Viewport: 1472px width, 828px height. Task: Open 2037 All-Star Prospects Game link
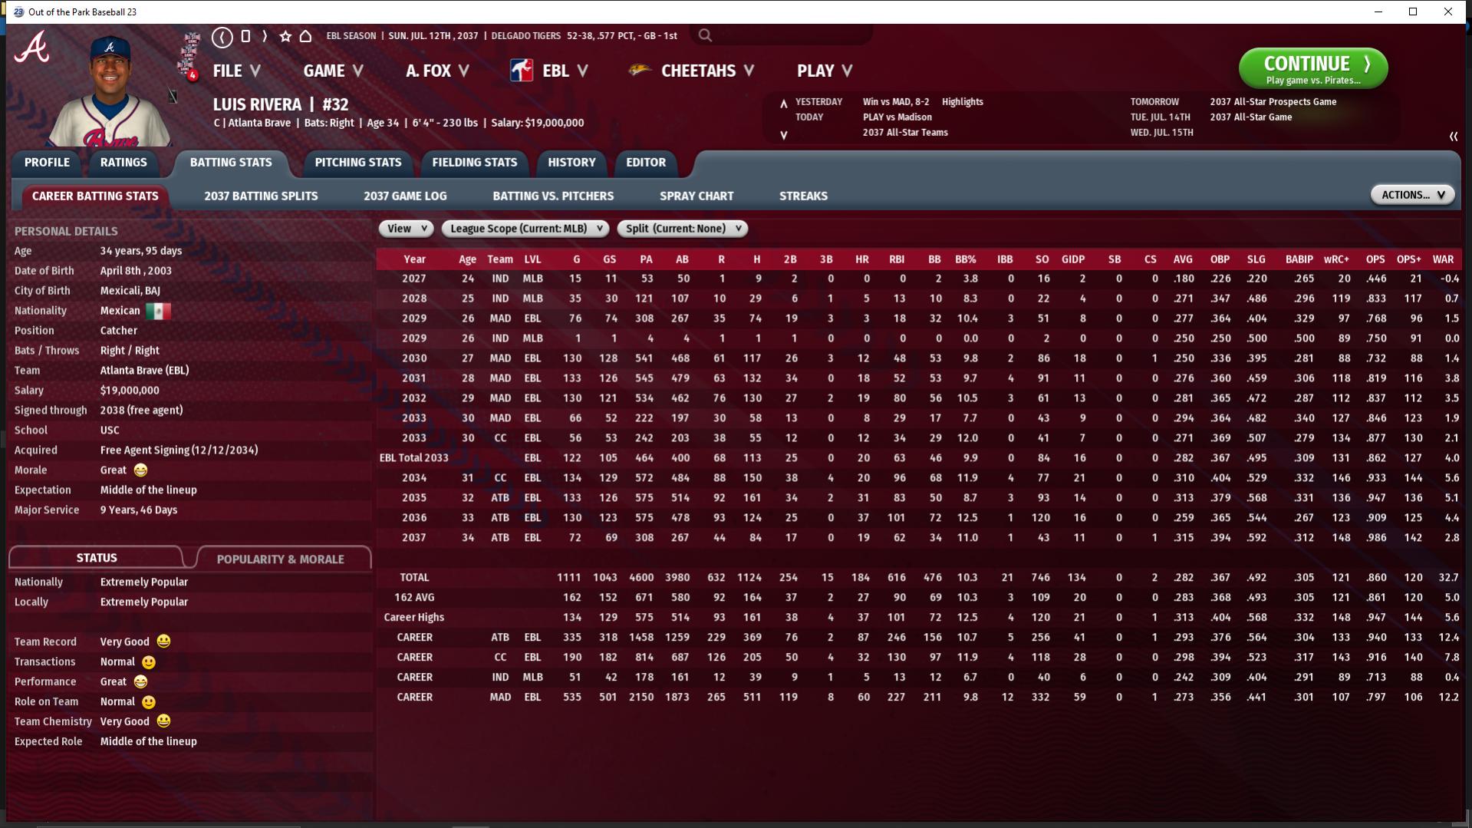(x=1273, y=102)
